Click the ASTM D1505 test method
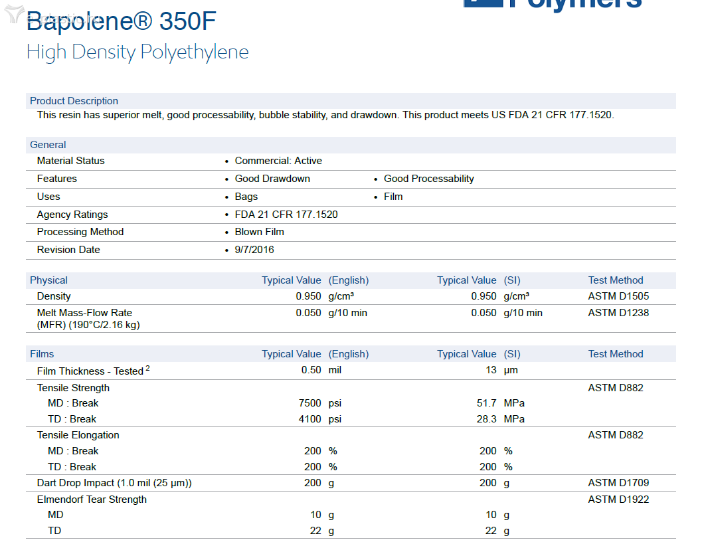Viewport: 702px width, 548px height. click(x=618, y=296)
